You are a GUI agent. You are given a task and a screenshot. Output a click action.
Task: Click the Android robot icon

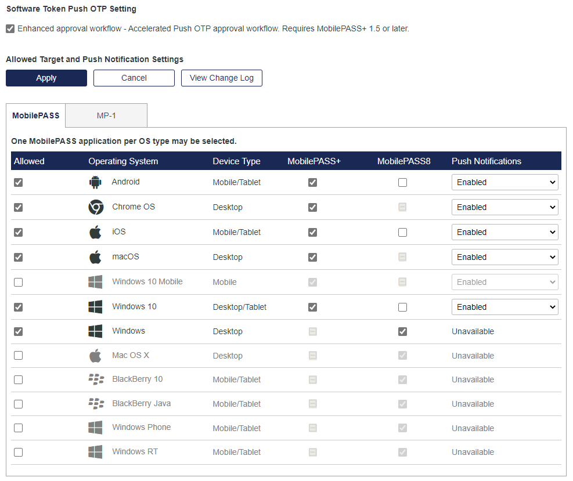95,182
